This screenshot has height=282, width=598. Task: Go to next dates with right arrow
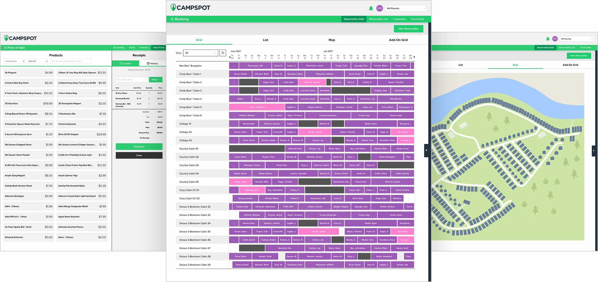[x=414, y=57]
